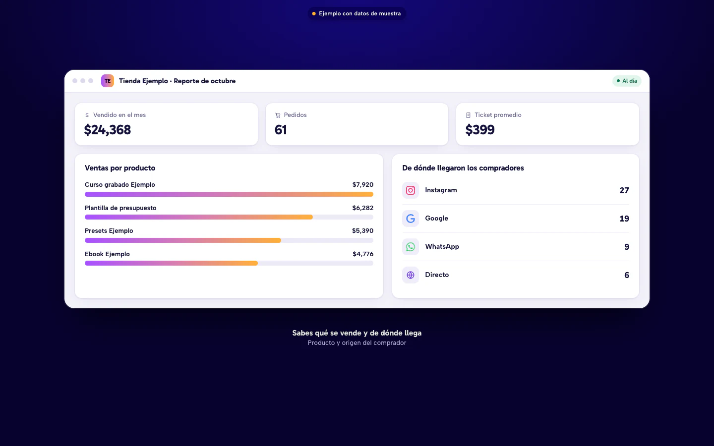The height and width of the screenshot is (446, 714).
Task: Click the Al día status badge
Action: point(627,81)
